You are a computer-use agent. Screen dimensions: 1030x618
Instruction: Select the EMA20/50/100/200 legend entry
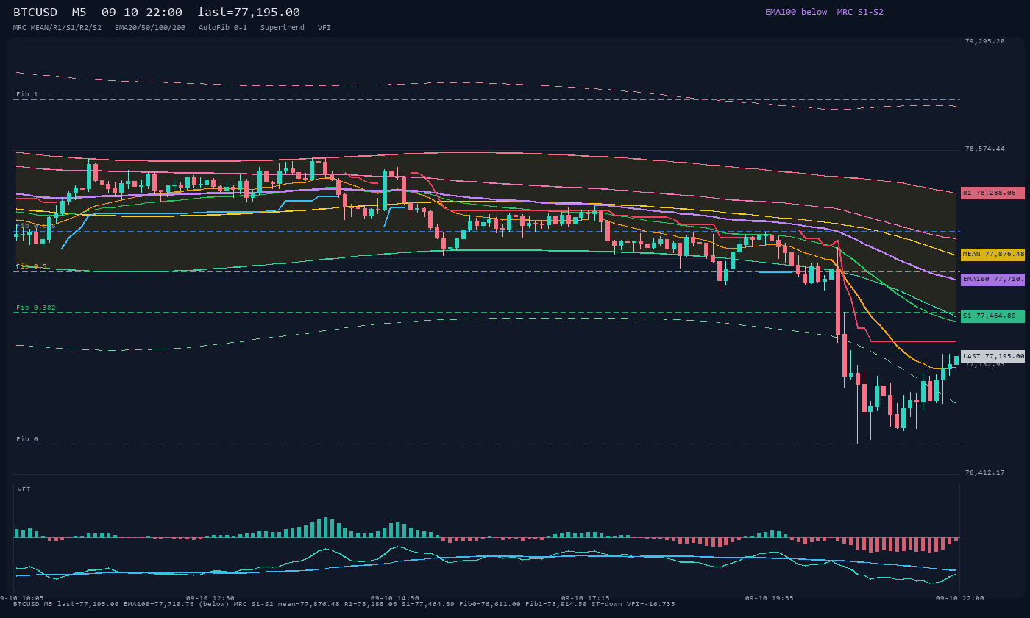[x=150, y=28]
